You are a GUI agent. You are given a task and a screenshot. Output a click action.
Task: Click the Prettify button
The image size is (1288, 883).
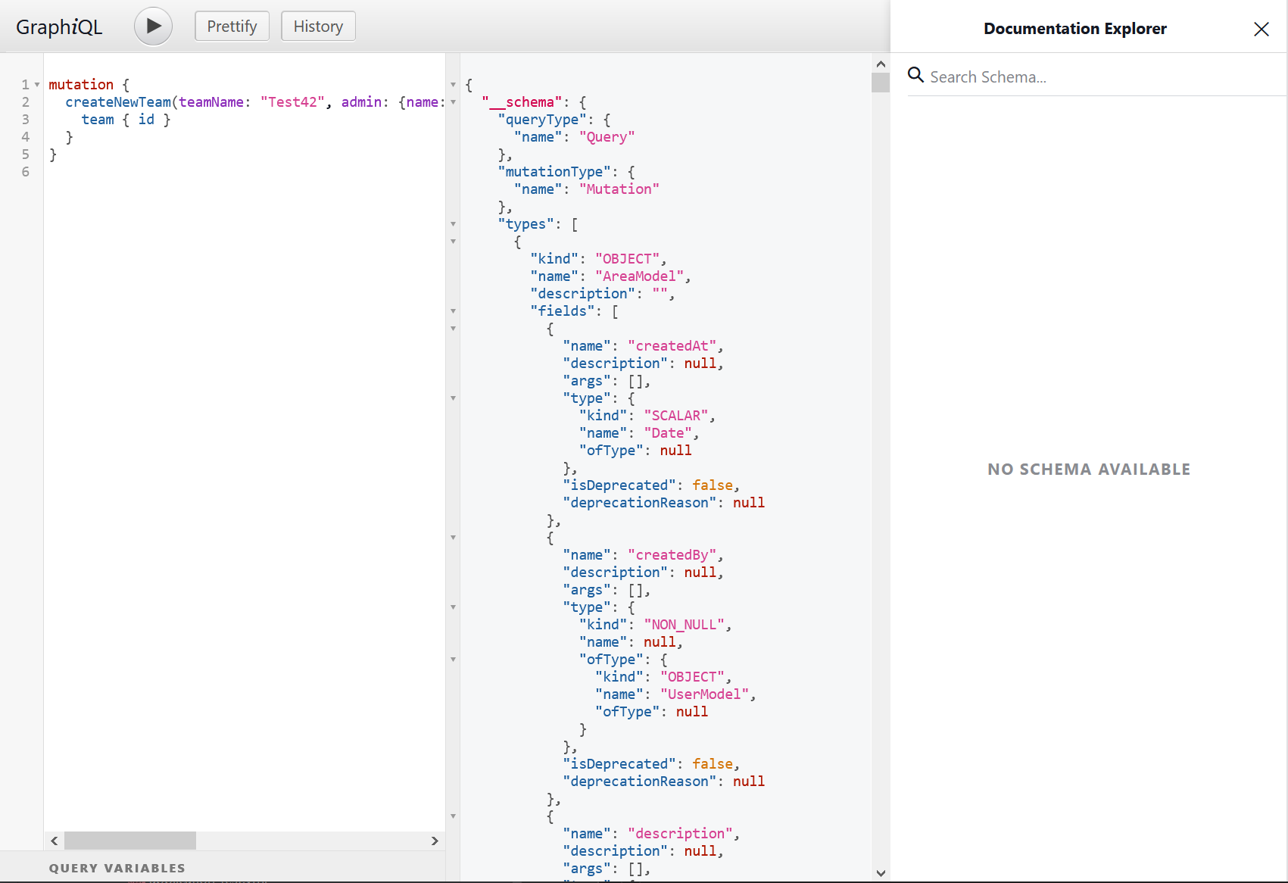tap(232, 27)
